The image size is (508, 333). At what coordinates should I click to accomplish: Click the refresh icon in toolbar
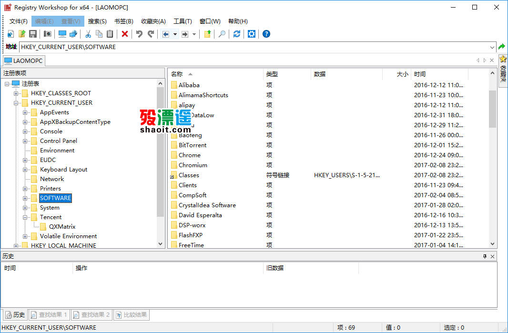(237, 34)
